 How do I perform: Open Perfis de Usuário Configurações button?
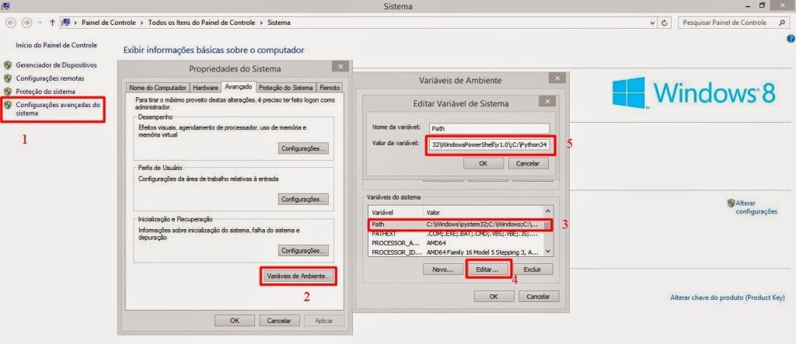tap(303, 199)
